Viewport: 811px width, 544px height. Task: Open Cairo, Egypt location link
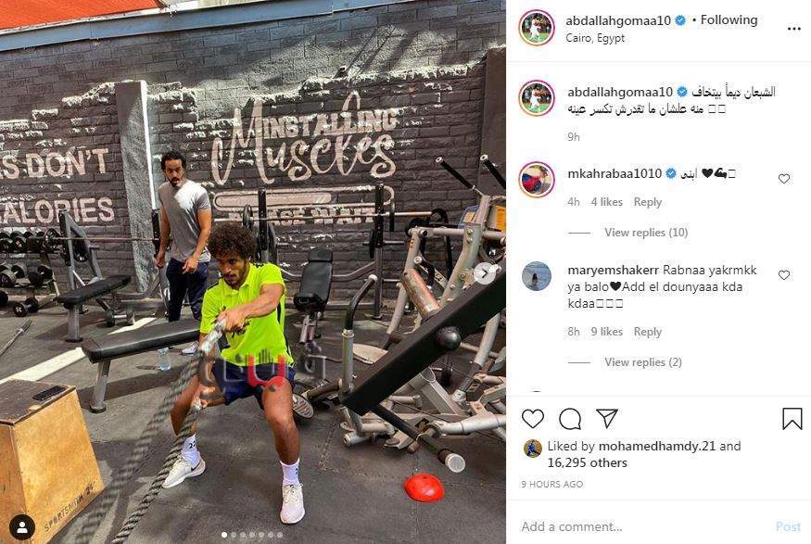click(595, 38)
